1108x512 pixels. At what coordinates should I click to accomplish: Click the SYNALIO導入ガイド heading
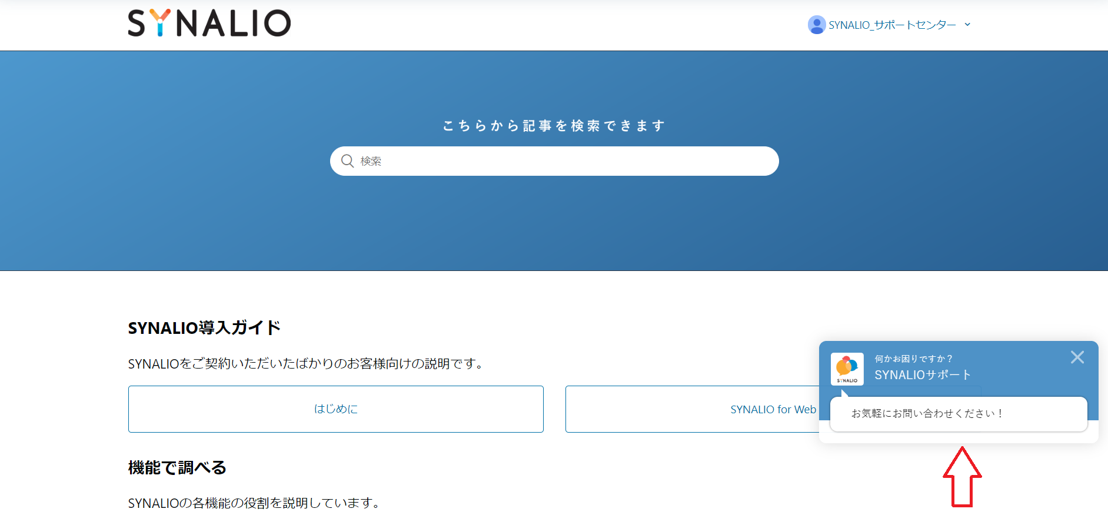(204, 328)
